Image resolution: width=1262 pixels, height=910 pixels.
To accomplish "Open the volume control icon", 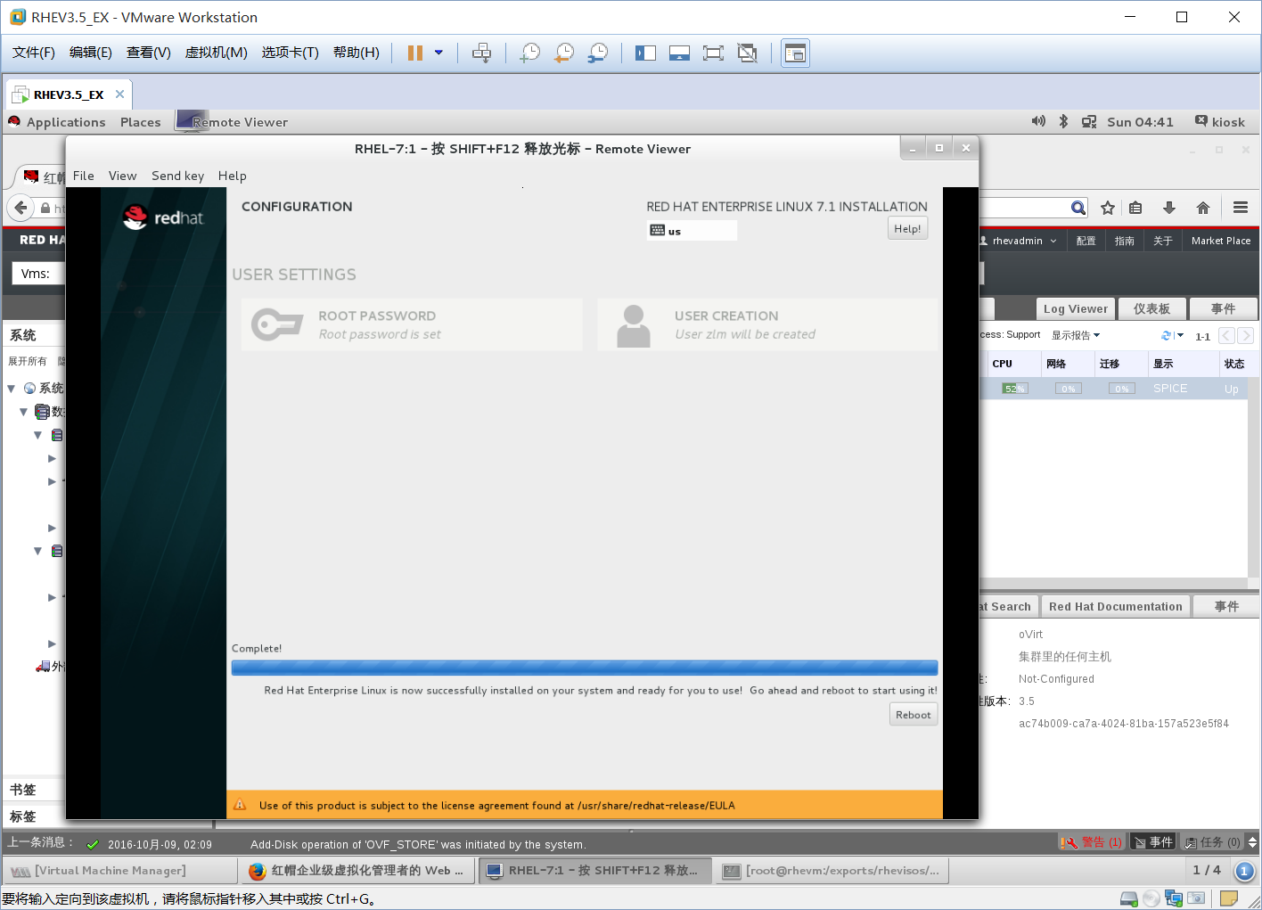I will click(x=1038, y=121).
